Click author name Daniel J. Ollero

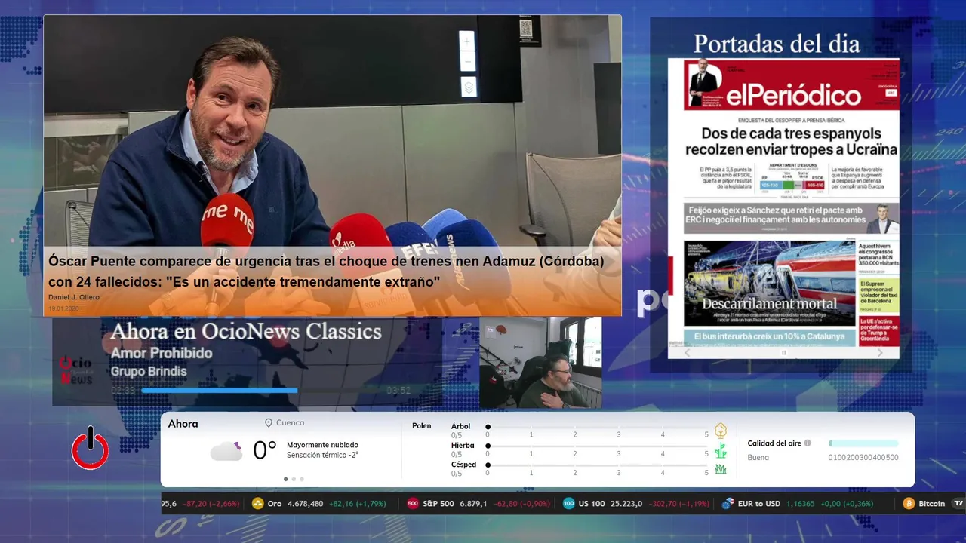point(74,297)
